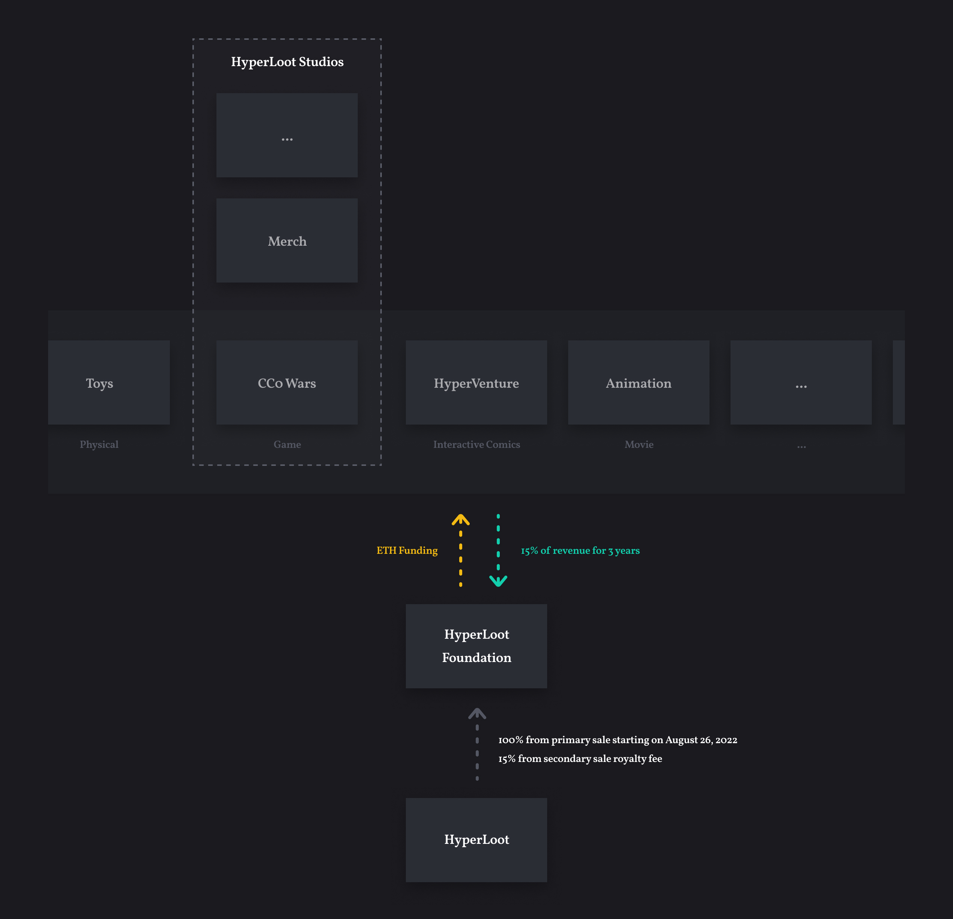Open the HyperVenture box

coord(476,382)
